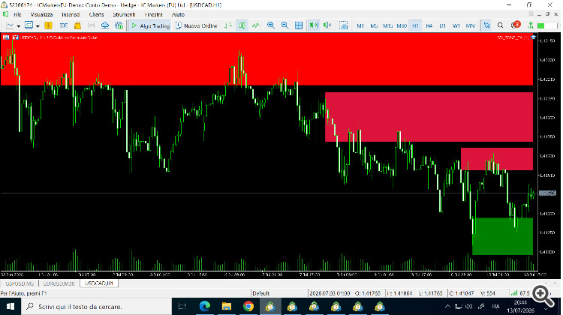Switch chart to candlestick mode
Viewport: 563px width, 315px height.
pos(242,25)
